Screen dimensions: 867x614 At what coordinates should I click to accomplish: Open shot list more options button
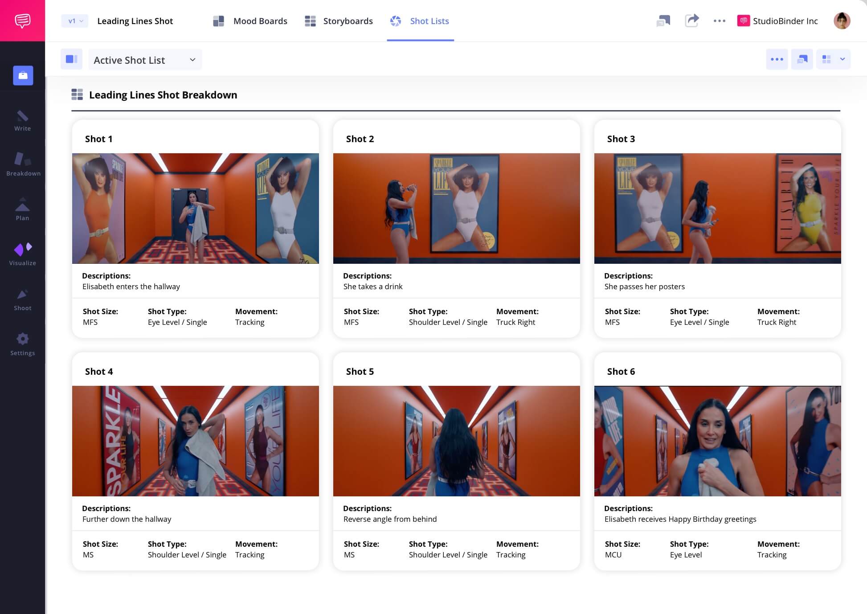(x=777, y=59)
